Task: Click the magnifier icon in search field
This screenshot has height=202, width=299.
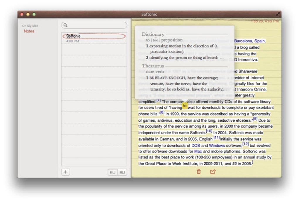Action: [65, 25]
